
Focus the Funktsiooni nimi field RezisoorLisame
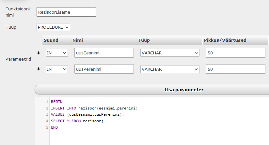pos(66,12)
